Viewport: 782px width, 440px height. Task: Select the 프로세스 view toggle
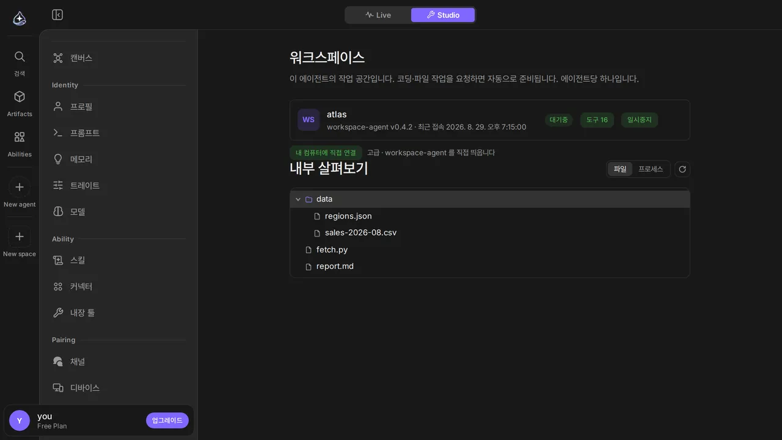pos(651,169)
